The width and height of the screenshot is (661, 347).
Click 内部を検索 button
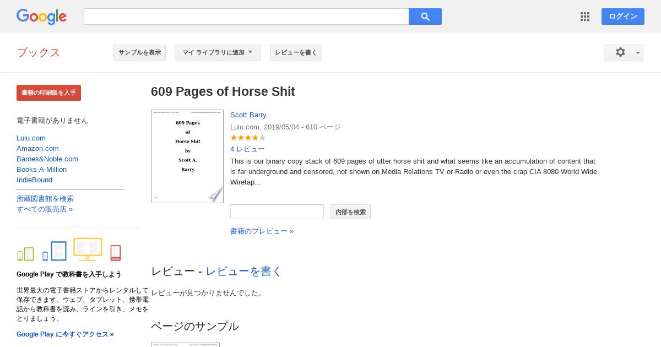coord(350,212)
